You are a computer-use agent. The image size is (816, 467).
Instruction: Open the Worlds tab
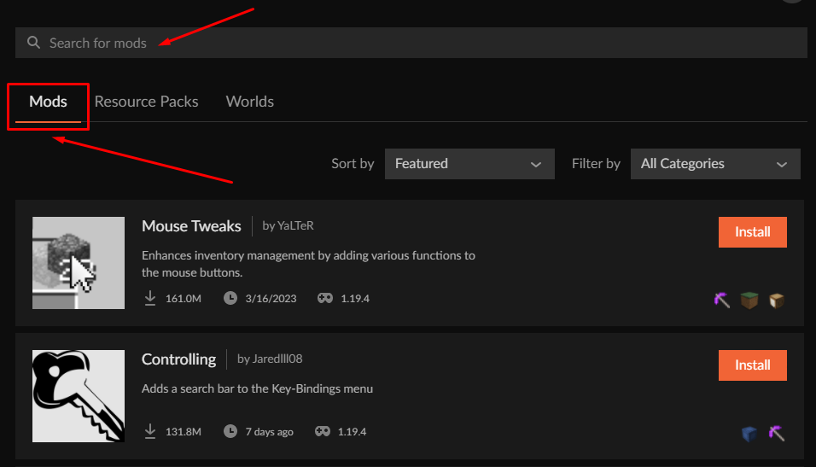[249, 102]
